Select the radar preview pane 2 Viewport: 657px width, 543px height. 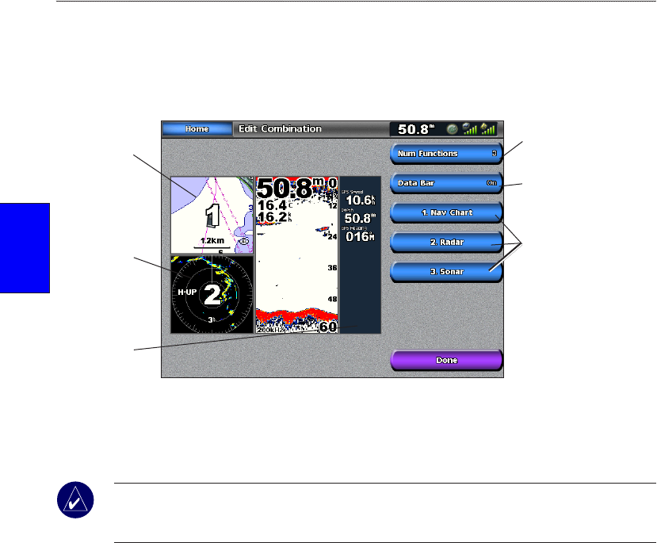coord(212,295)
